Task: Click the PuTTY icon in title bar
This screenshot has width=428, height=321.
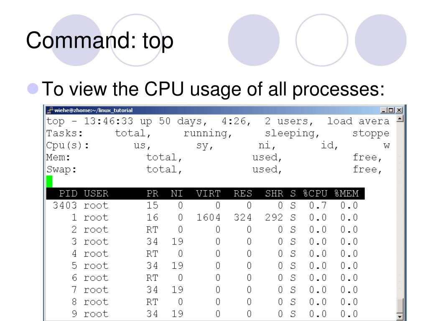Action: pos(50,110)
